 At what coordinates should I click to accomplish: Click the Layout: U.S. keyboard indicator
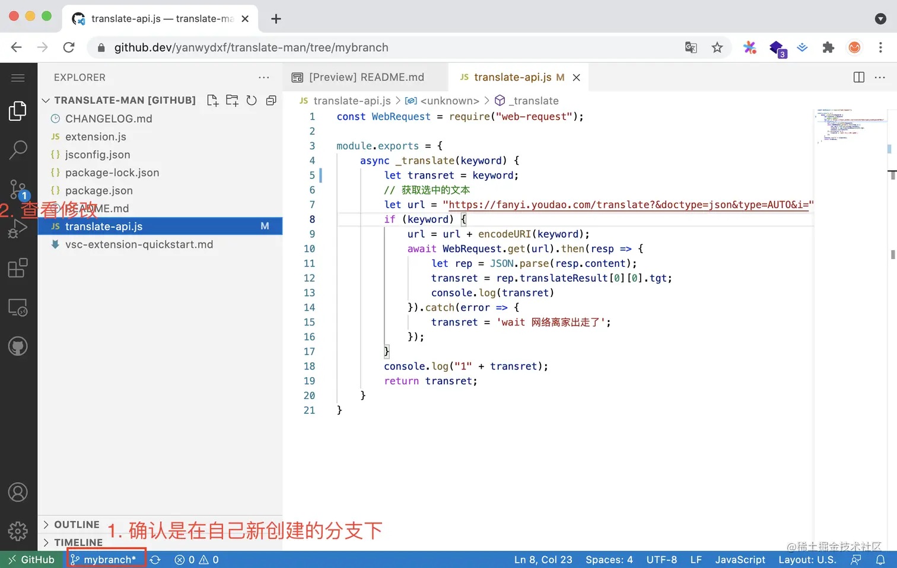pyautogui.click(x=807, y=560)
